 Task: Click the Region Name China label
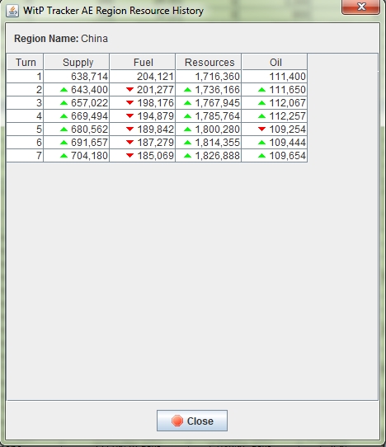coord(61,39)
